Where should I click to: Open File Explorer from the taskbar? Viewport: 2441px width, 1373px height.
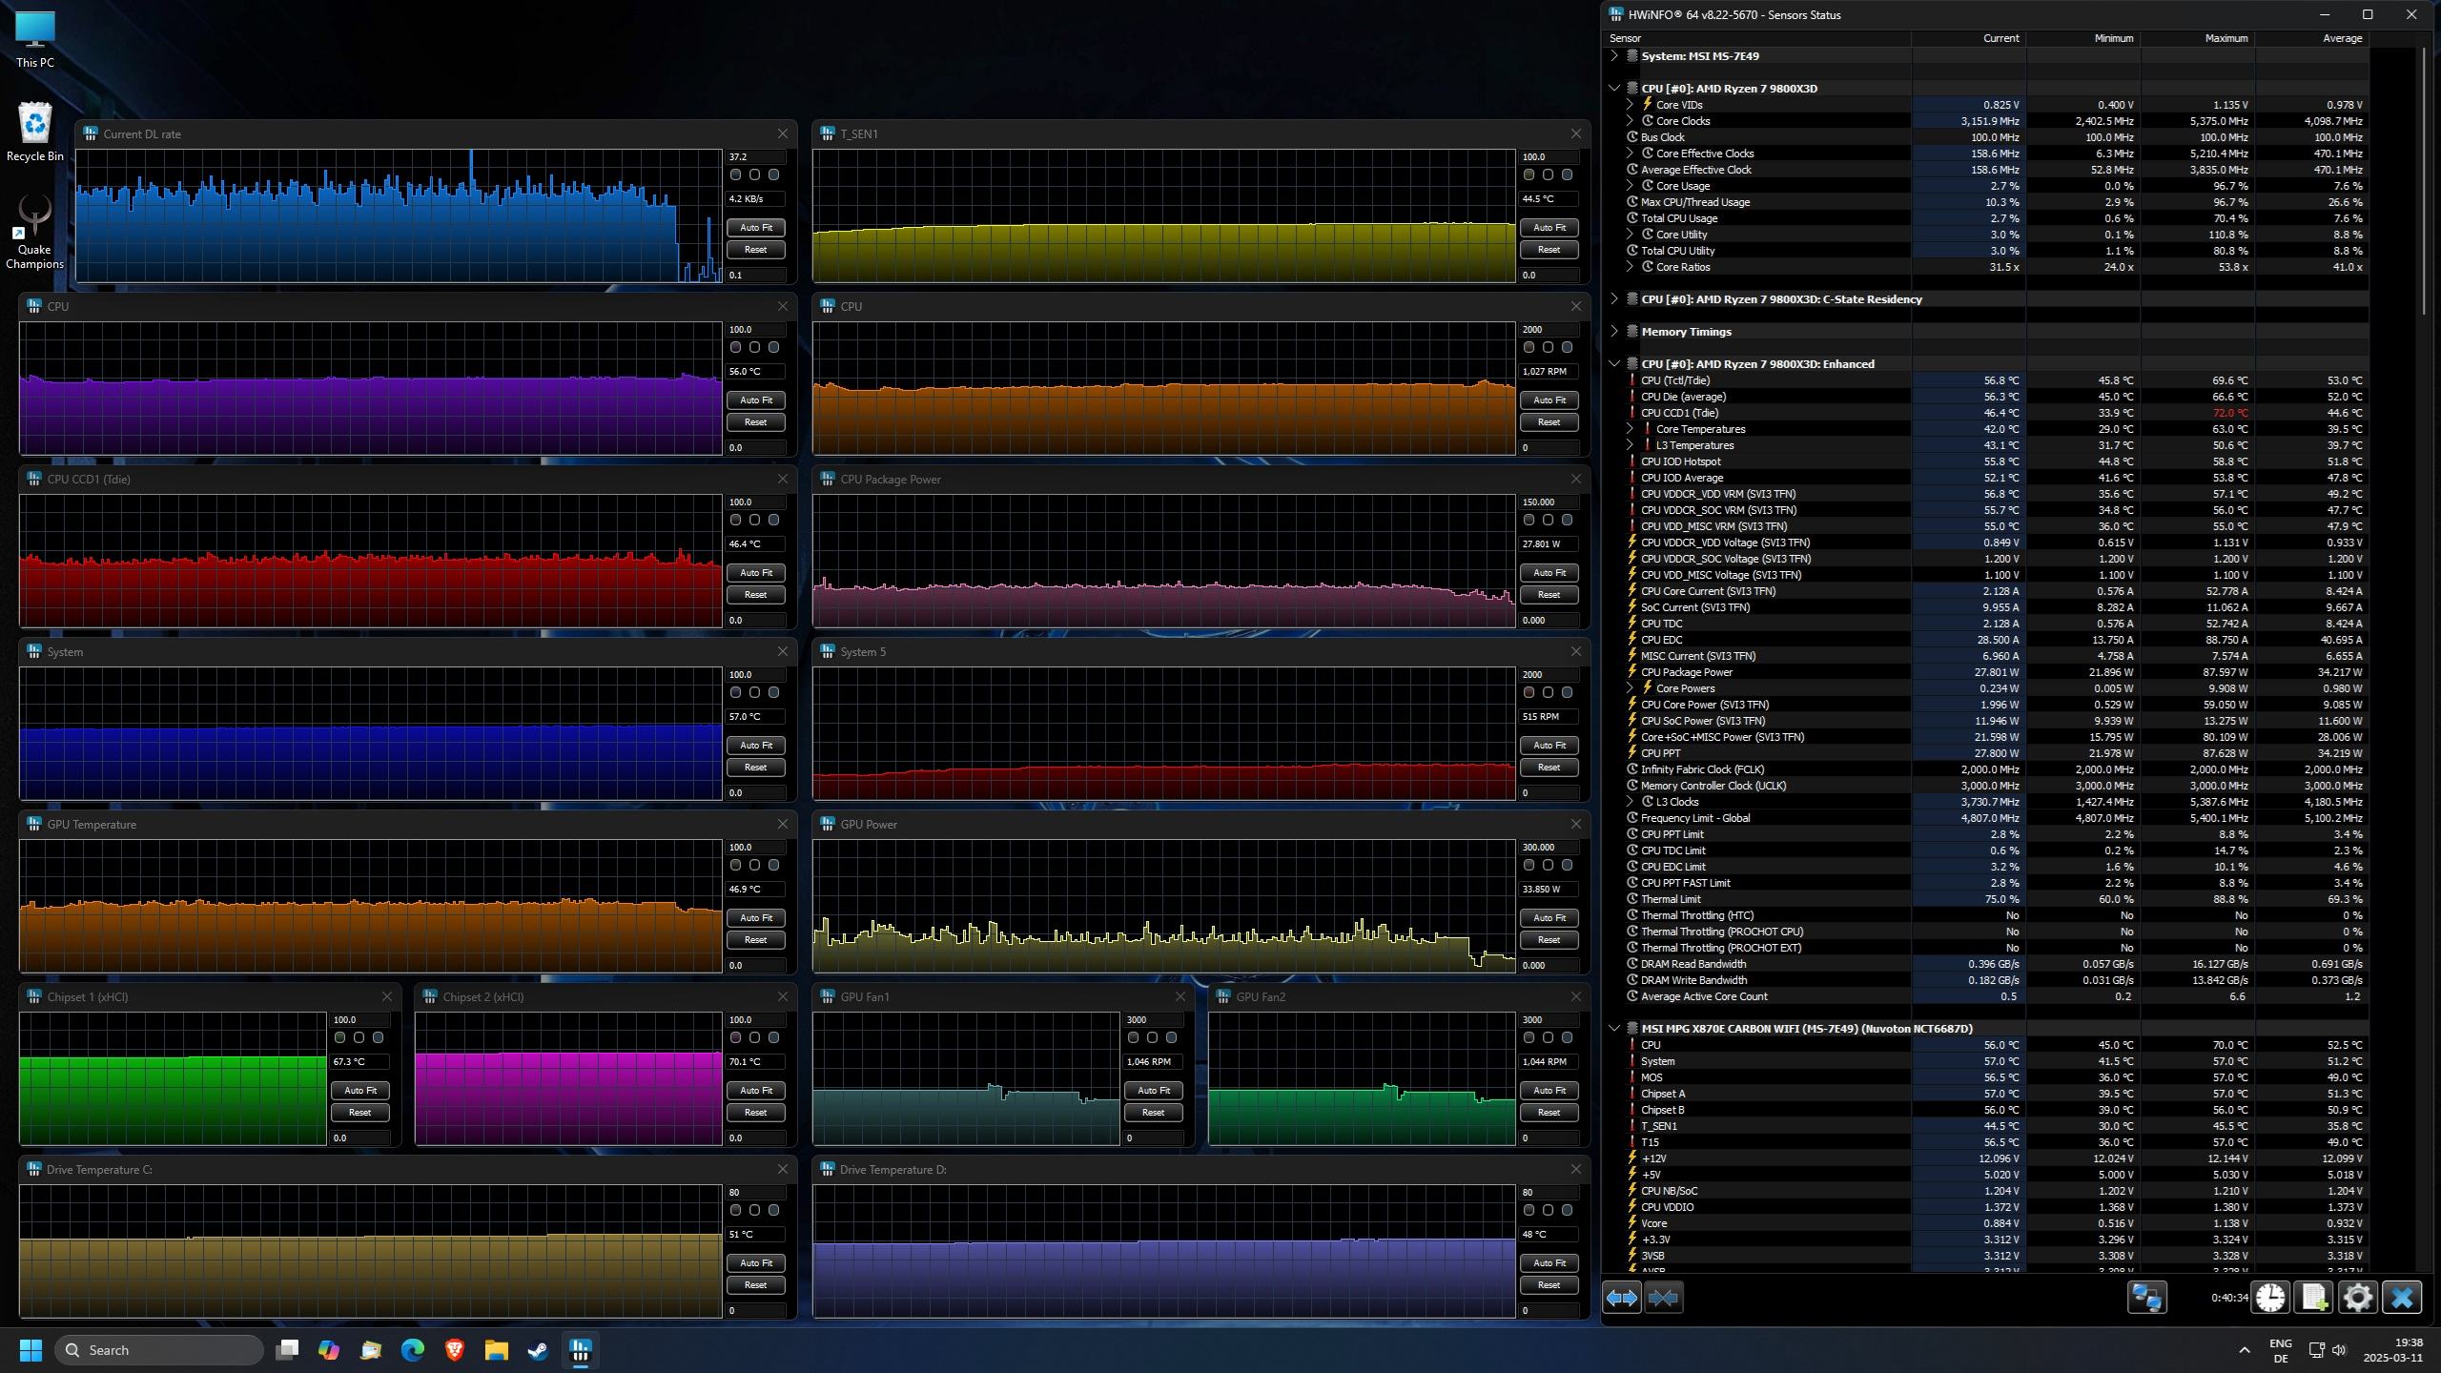pos(496,1350)
